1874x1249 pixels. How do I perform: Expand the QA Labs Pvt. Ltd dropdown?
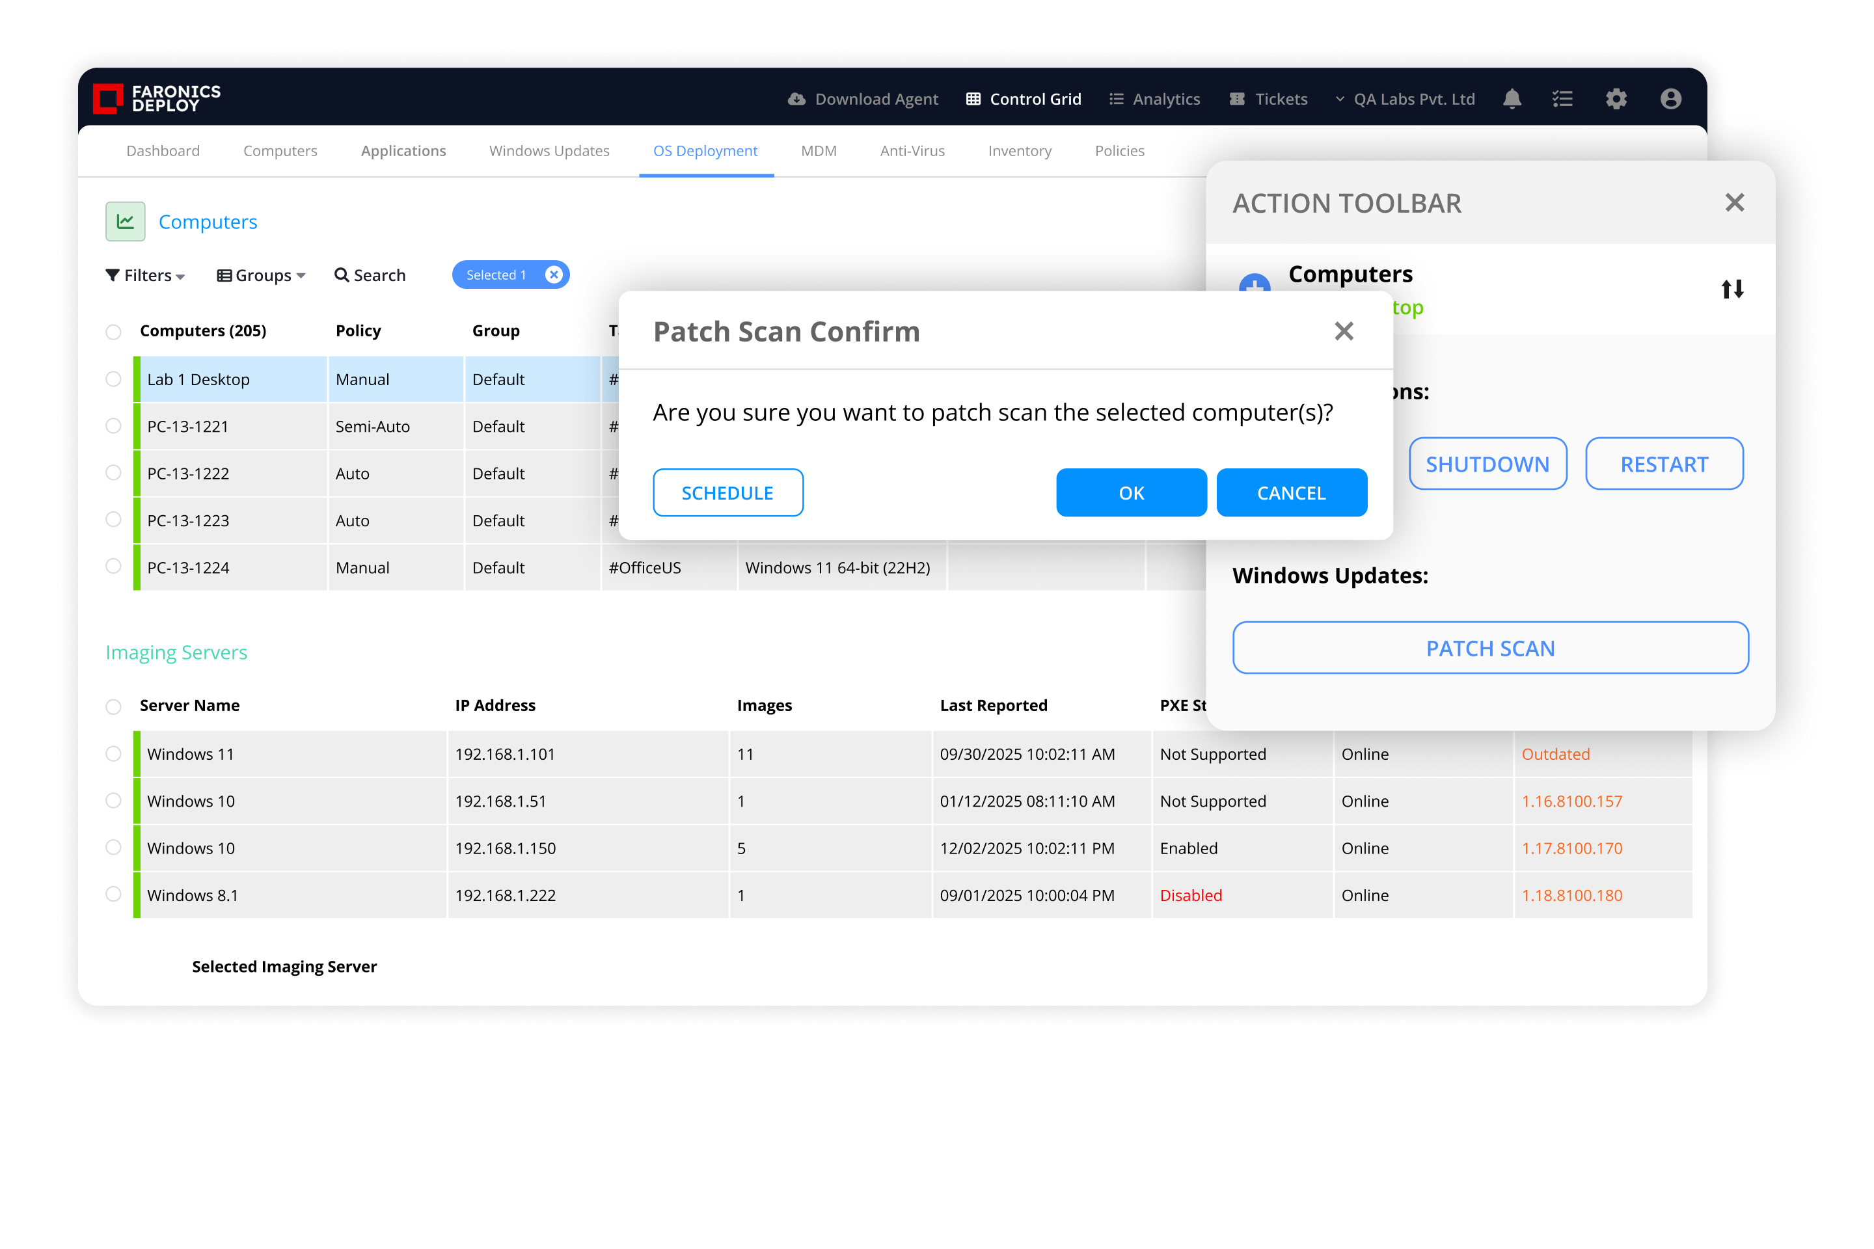click(x=1405, y=99)
